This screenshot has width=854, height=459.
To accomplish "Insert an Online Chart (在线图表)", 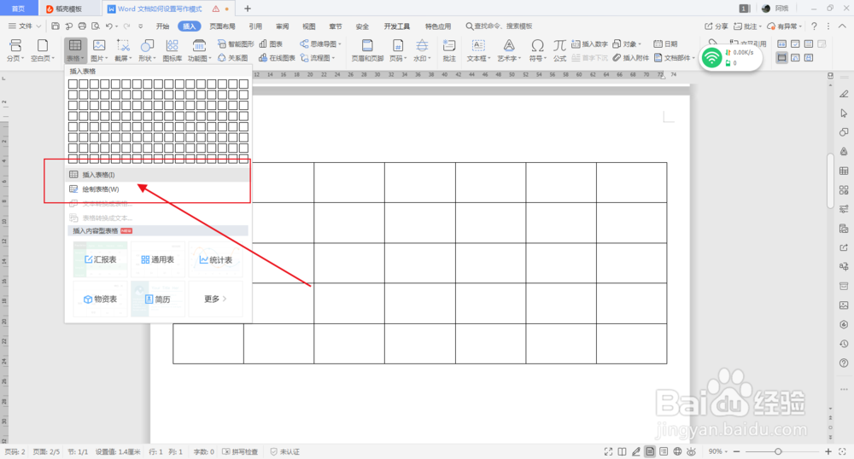I will click(277, 58).
